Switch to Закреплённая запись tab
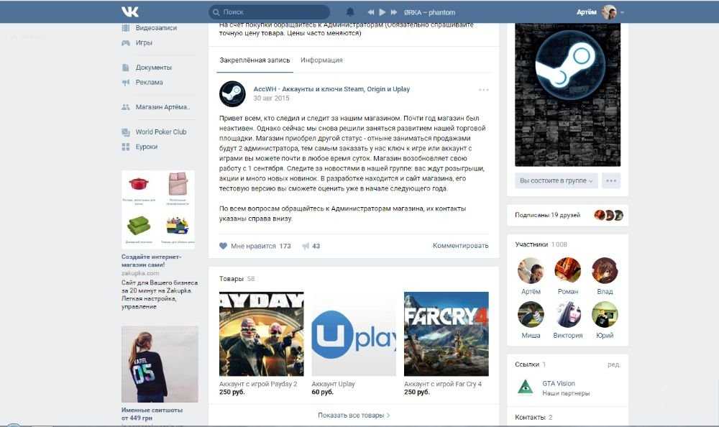Viewport: 719px width, 427px height. (x=255, y=60)
